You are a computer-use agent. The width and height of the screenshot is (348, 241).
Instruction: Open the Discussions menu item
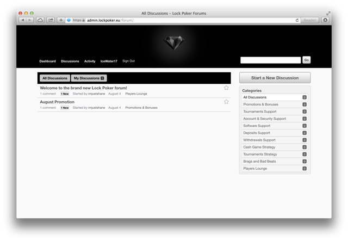(x=70, y=61)
